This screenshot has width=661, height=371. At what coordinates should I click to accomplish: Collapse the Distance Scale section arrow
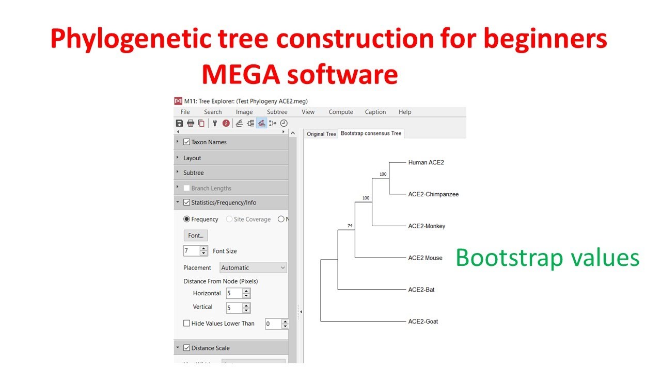point(178,348)
